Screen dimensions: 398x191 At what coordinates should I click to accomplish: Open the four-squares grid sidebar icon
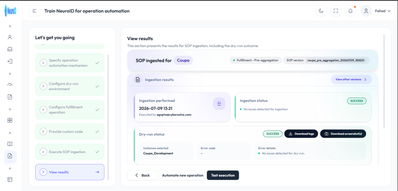[x=10, y=120]
